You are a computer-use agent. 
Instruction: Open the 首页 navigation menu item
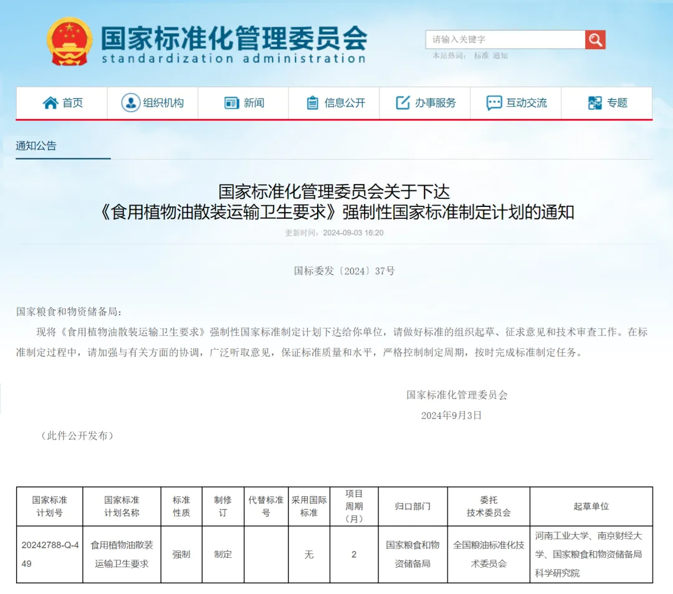pos(62,103)
